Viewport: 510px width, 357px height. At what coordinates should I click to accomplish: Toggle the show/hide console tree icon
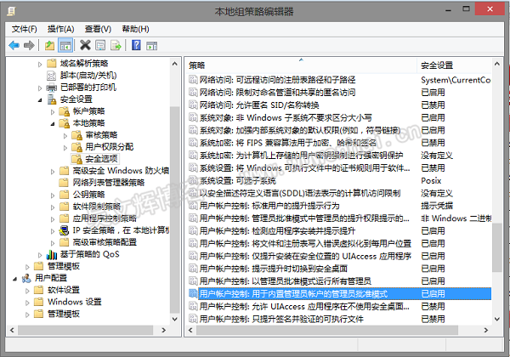click(65, 44)
